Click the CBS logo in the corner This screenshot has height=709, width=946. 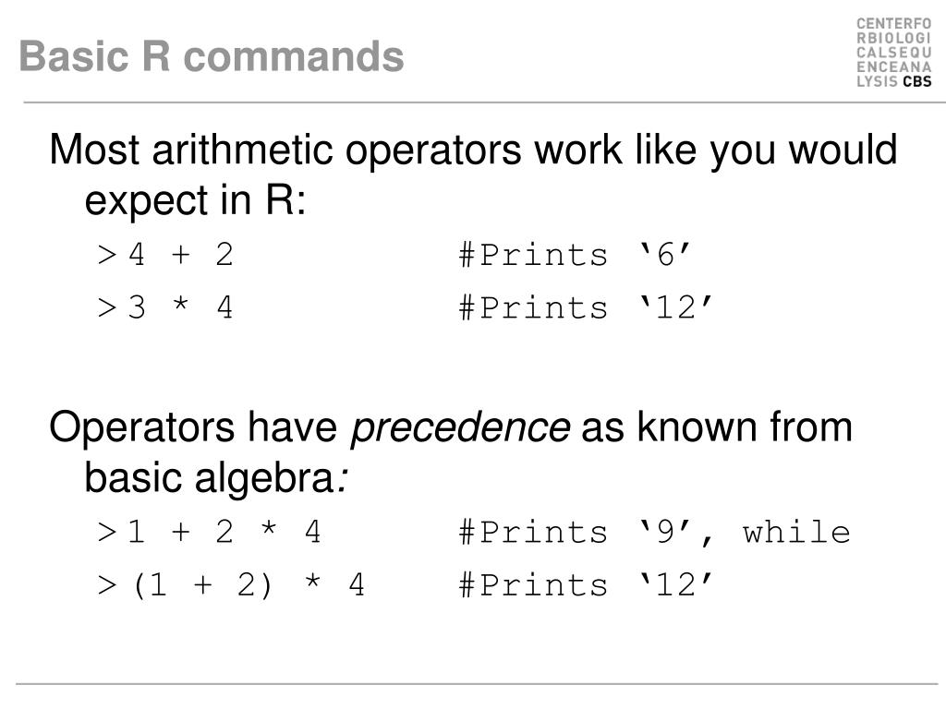point(893,53)
